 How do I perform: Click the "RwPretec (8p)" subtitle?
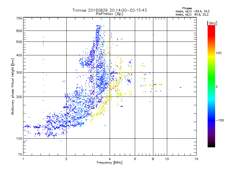109,14
